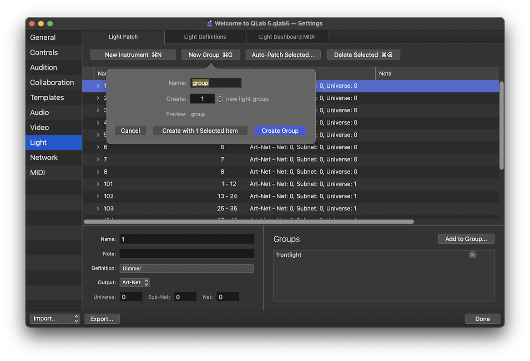Click the Add to Group button
The image size is (530, 361).
click(466, 239)
